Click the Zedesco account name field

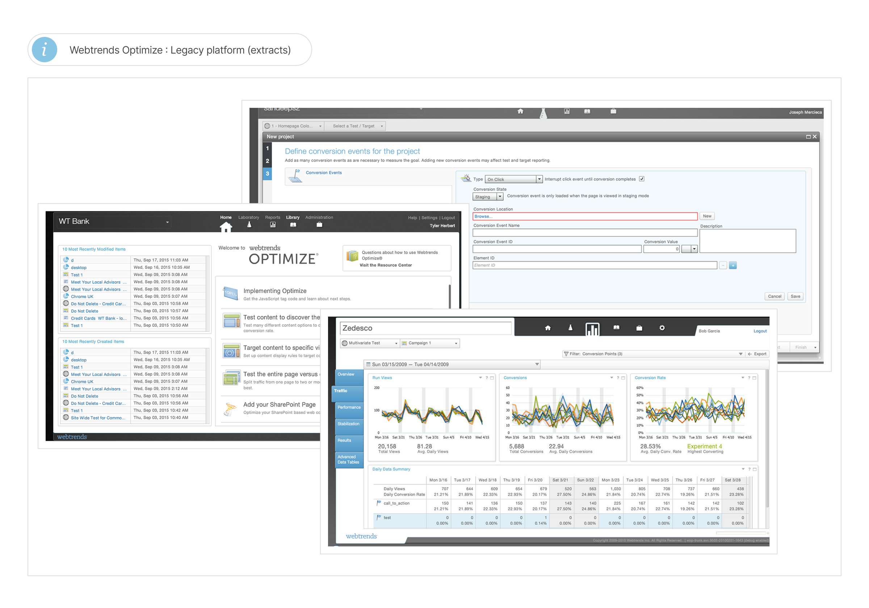pos(425,328)
